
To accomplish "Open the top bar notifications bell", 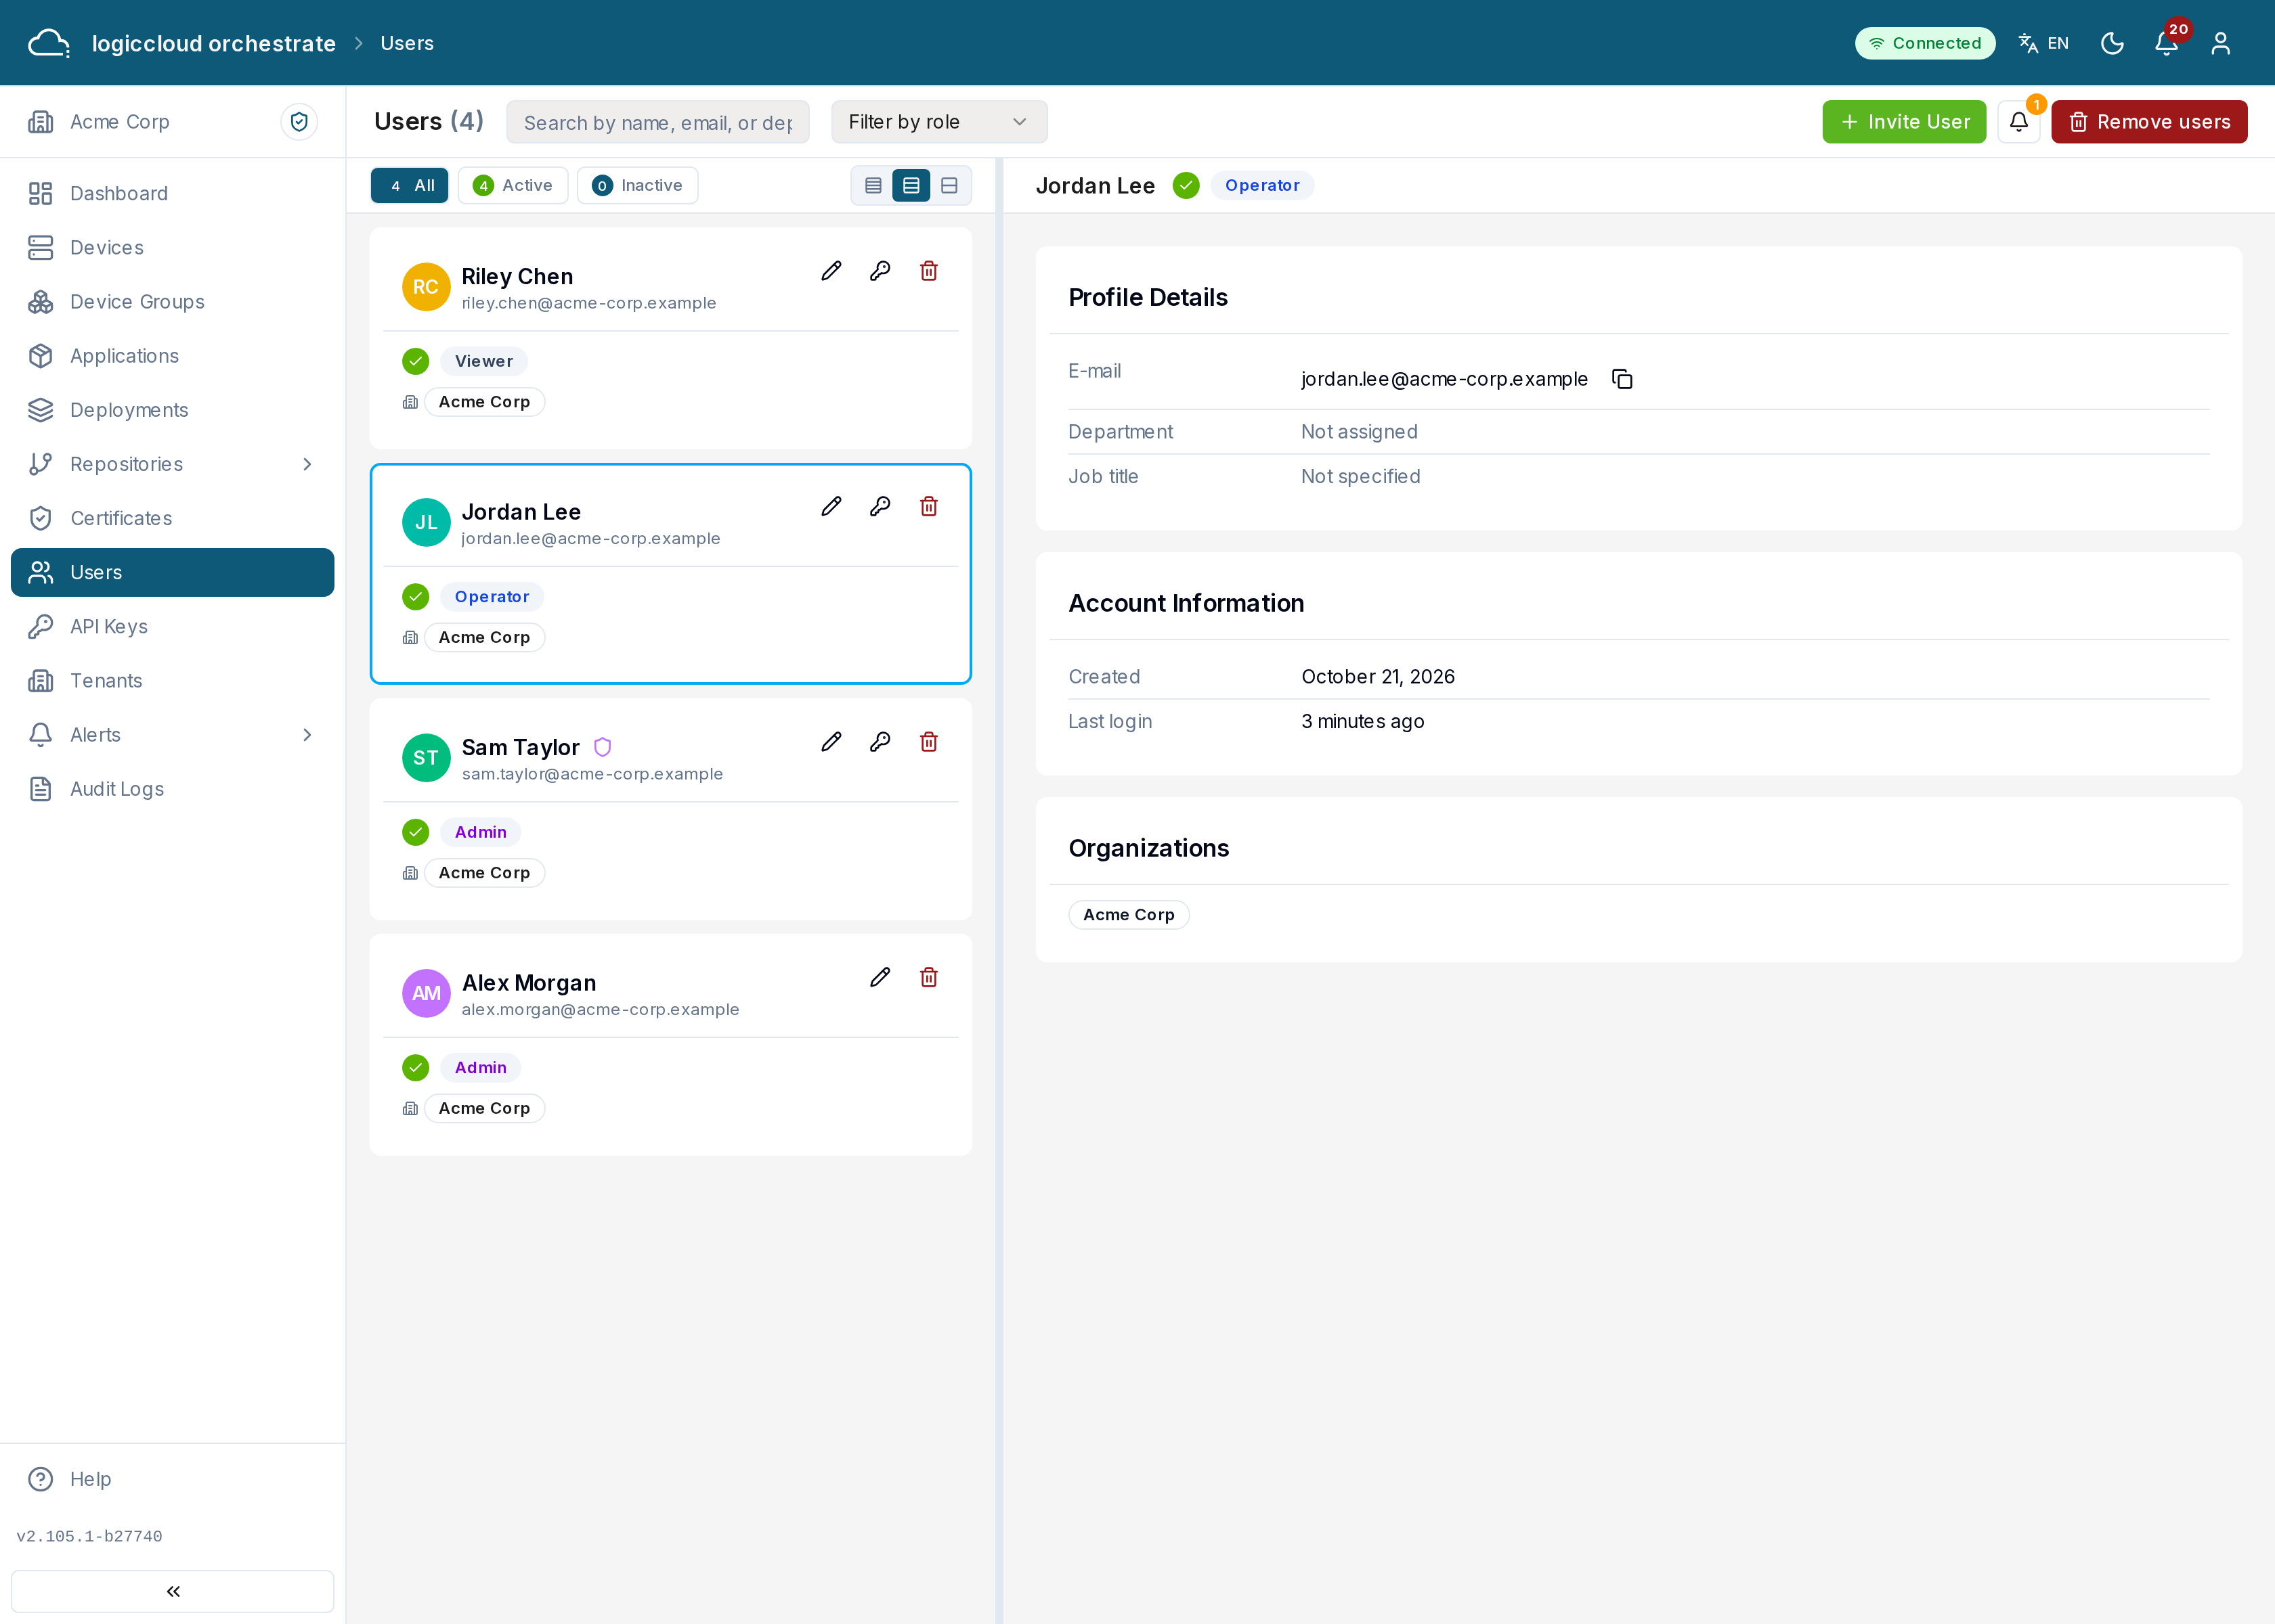I will click(x=2166, y=43).
